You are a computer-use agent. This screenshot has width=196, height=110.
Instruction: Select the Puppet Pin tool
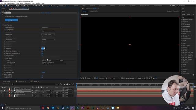(42, 6)
